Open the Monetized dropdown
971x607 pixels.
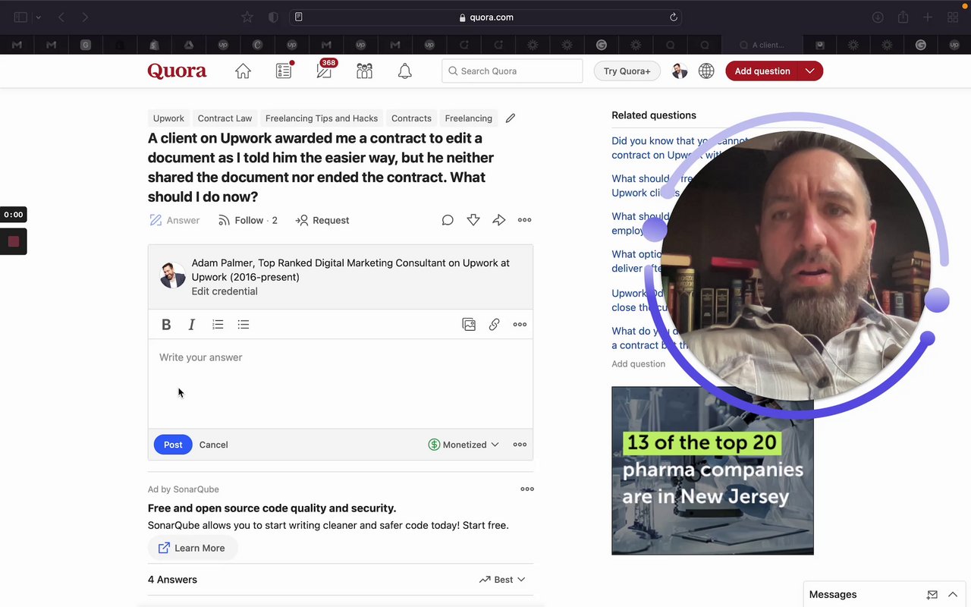[464, 445]
